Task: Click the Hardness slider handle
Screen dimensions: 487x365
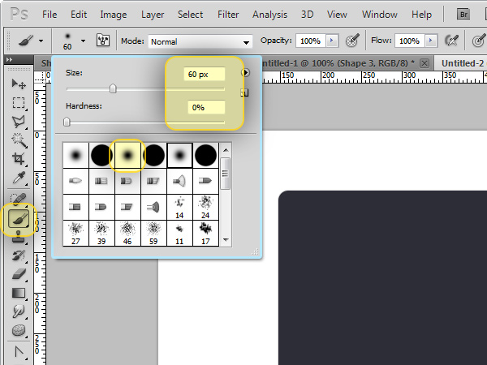Action: point(67,122)
